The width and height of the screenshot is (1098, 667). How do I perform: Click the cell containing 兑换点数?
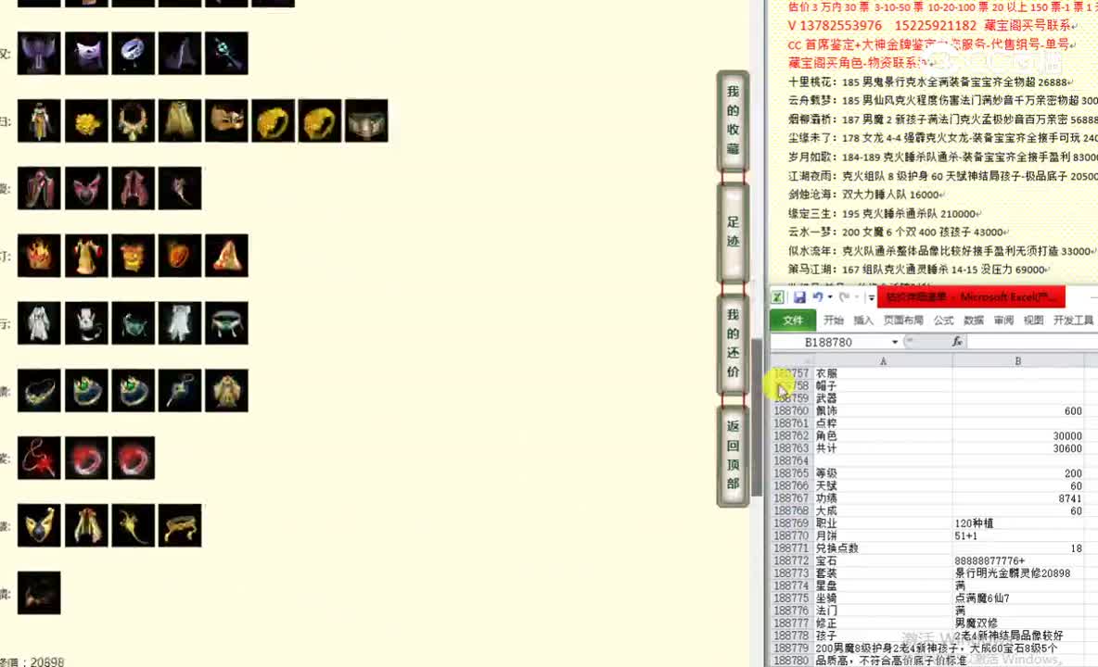(x=883, y=548)
